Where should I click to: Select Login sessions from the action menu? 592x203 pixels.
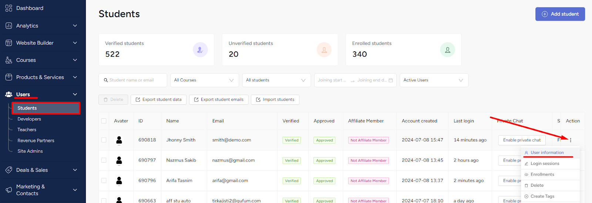click(550, 164)
